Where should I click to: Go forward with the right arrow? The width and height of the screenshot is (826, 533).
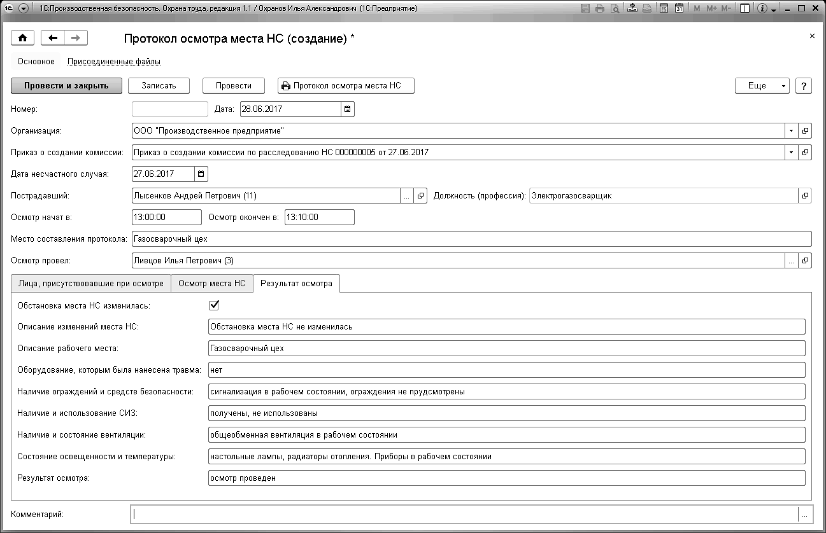point(76,38)
